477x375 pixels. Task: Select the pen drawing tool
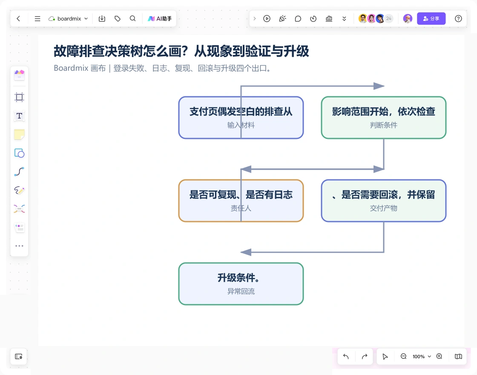[x=19, y=190]
